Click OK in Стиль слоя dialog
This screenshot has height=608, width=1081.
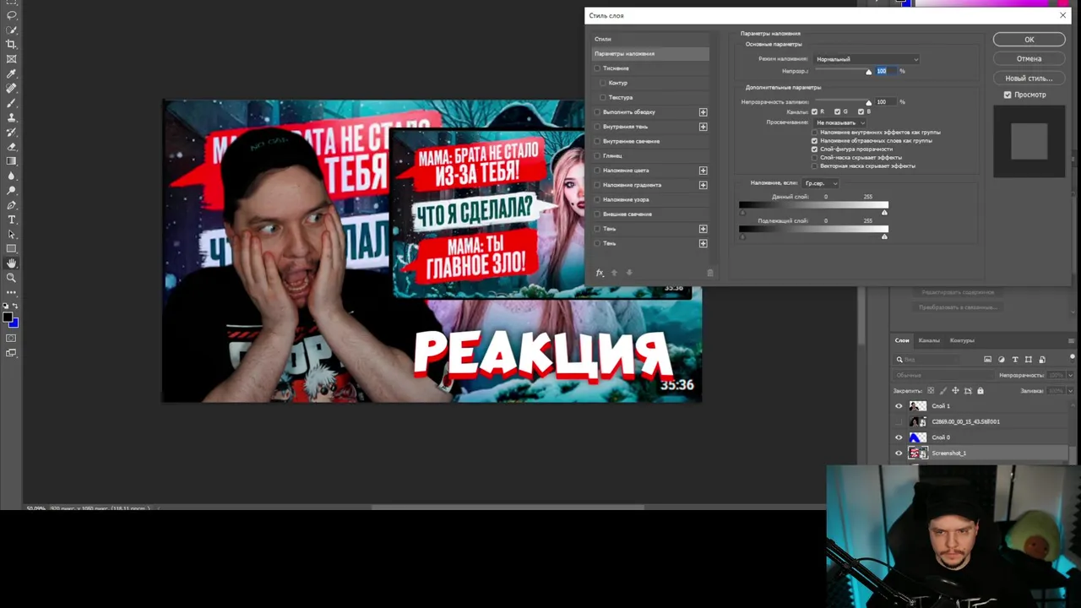point(1029,40)
